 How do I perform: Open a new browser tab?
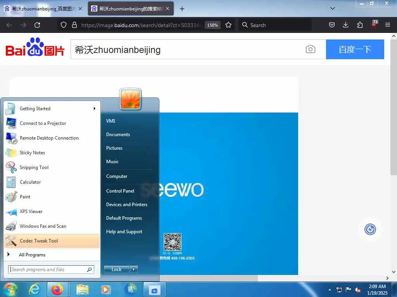(182, 9)
